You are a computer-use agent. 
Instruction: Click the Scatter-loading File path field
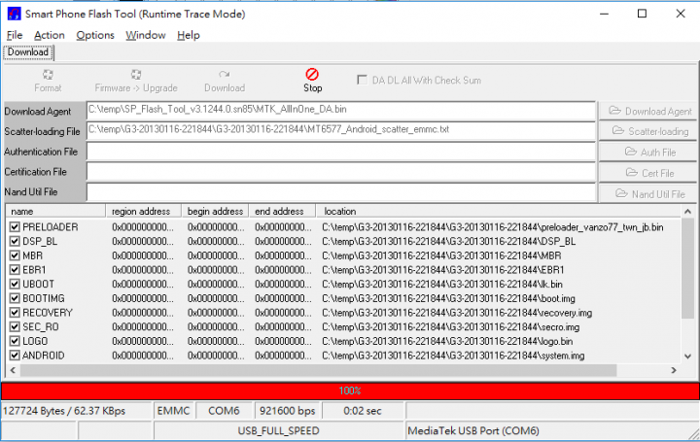click(341, 131)
